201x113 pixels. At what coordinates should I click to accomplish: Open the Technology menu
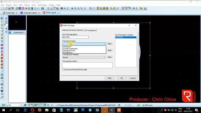coord(42,5)
